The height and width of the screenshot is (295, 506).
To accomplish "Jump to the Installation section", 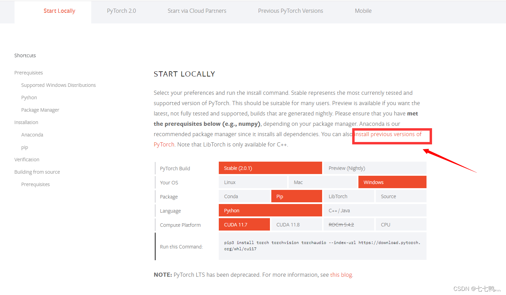I will pos(26,122).
